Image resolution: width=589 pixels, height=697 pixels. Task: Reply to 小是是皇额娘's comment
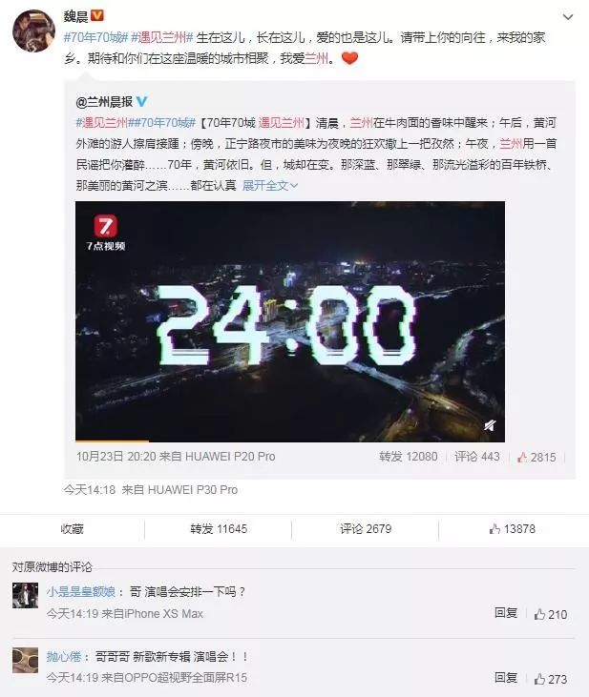[506, 613]
